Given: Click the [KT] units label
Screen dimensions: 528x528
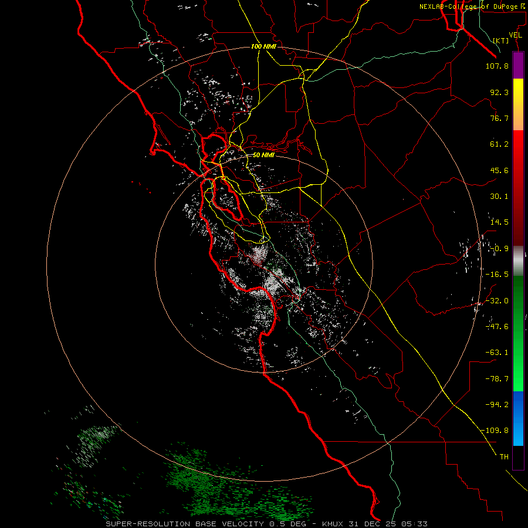Looking at the screenshot, I should point(501,40).
